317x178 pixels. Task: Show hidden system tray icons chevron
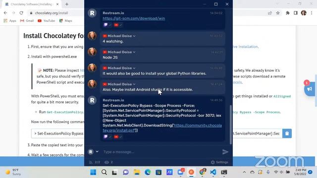pos(244,172)
